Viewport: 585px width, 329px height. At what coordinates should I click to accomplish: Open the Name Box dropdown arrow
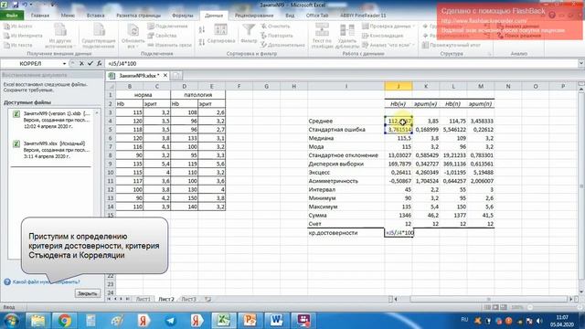click(x=64, y=64)
